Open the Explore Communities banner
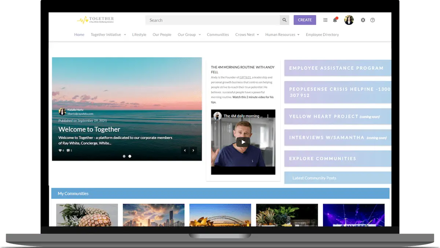This screenshot has width=440, height=248. tap(338, 158)
